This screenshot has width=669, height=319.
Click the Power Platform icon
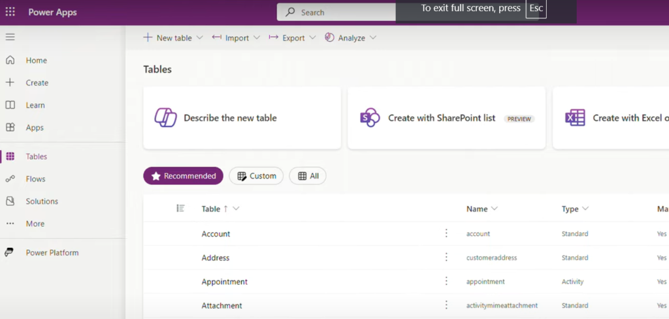[9, 252]
